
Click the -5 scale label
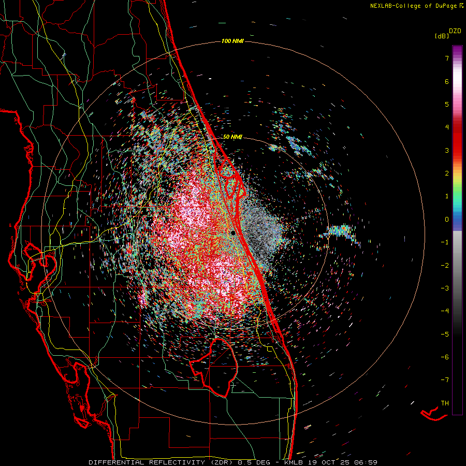pyautogui.click(x=445, y=334)
